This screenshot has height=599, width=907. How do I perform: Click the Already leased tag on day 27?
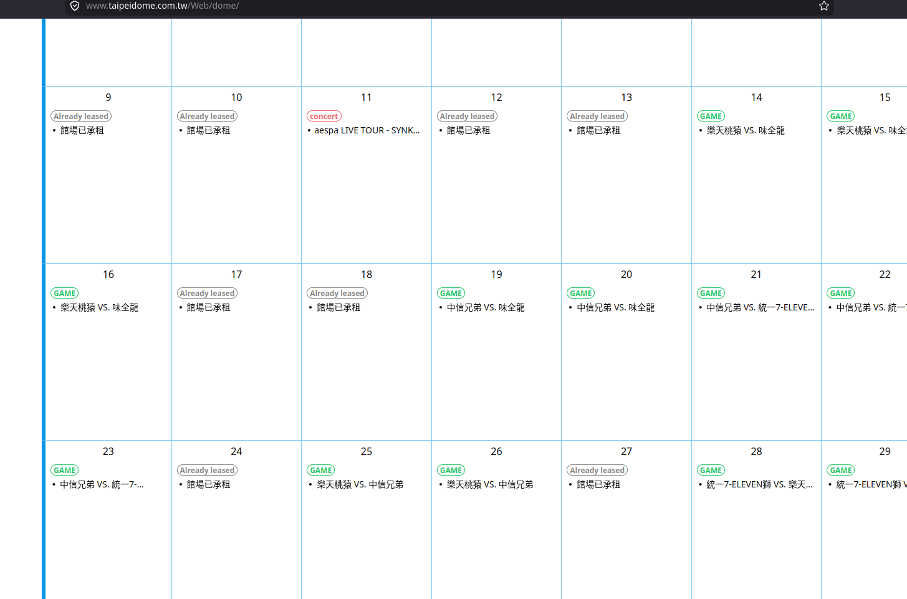(597, 470)
